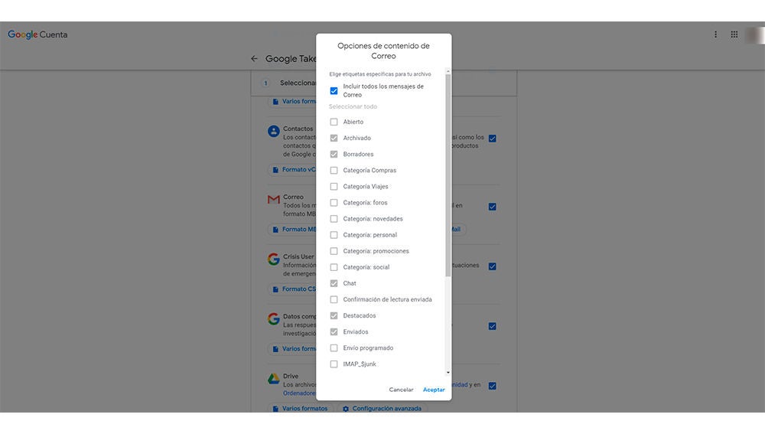Click the Gmail Correo icon
This screenshot has width=765, height=434.
273,199
